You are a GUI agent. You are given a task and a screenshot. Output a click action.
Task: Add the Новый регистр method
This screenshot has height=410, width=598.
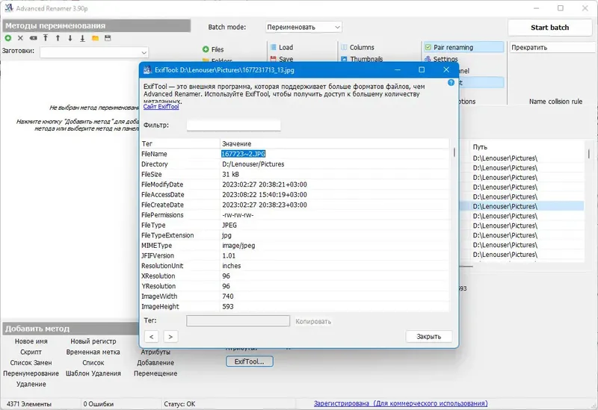click(x=93, y=341)
